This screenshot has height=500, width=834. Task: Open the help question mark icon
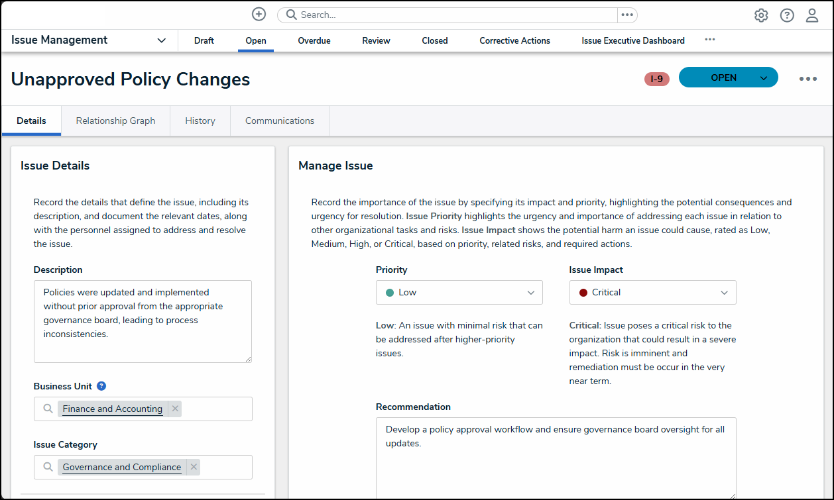click(x=787, y=15)
